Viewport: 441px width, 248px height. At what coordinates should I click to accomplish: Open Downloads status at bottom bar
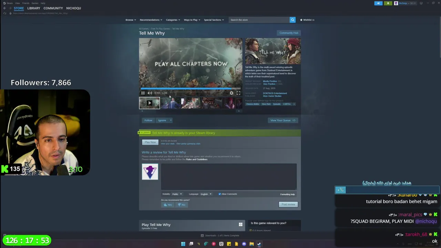(x=220, y=236)
